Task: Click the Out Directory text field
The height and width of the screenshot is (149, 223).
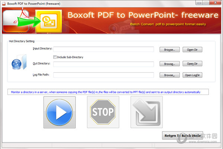Action: pos(103,64)
